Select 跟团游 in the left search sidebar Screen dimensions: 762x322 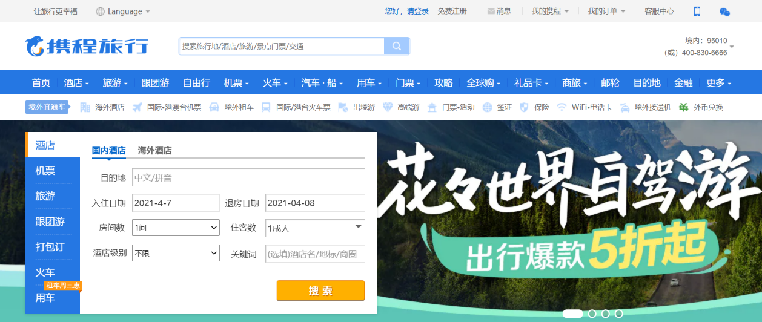(53, 222)
